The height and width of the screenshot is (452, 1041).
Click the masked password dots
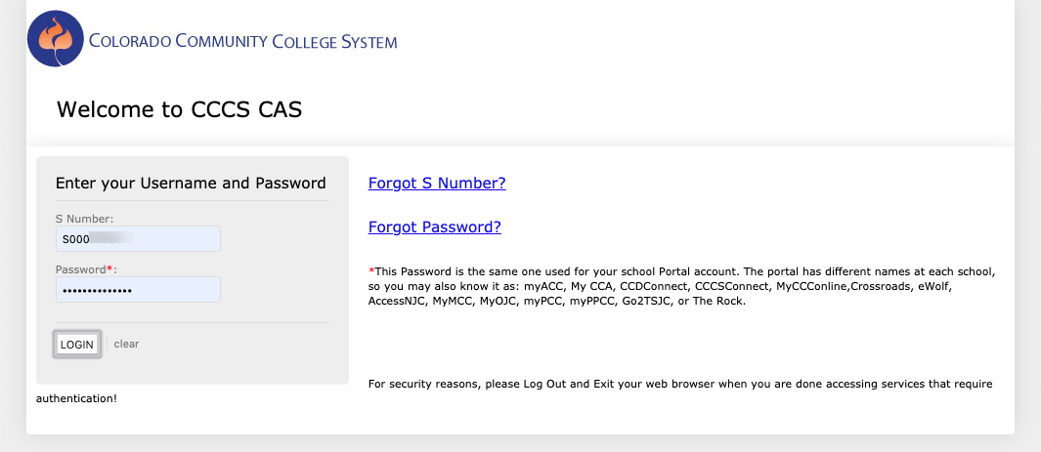96,290
